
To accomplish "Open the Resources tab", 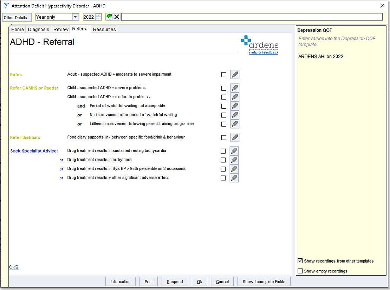I will tap(104, 30).
